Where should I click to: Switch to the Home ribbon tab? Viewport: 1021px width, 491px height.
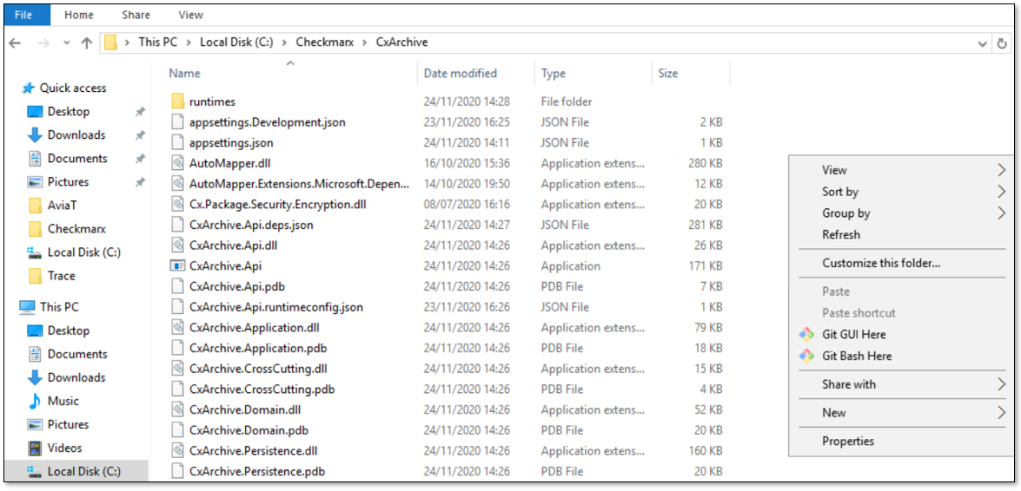79,14
